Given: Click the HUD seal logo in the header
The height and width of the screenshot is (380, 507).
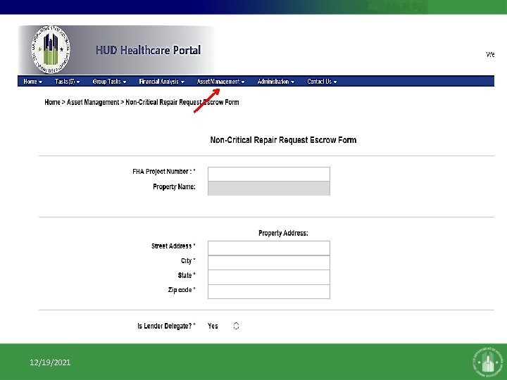Looking at the screenshot, I should point(51,49).
